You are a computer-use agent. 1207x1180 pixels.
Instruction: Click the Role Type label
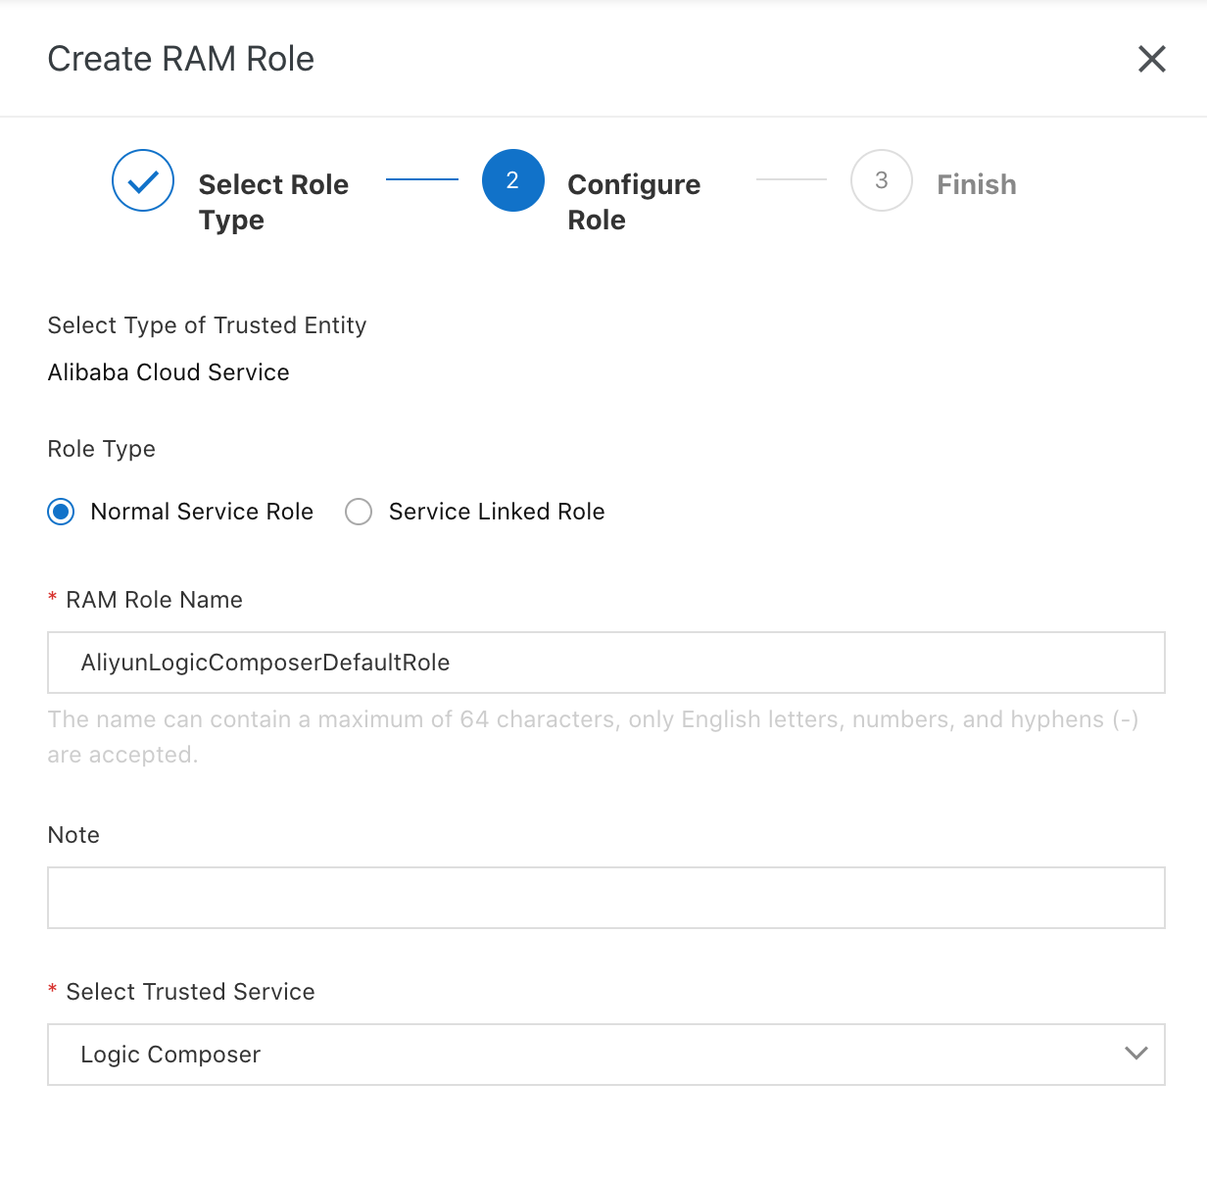[x=102, y=449]
